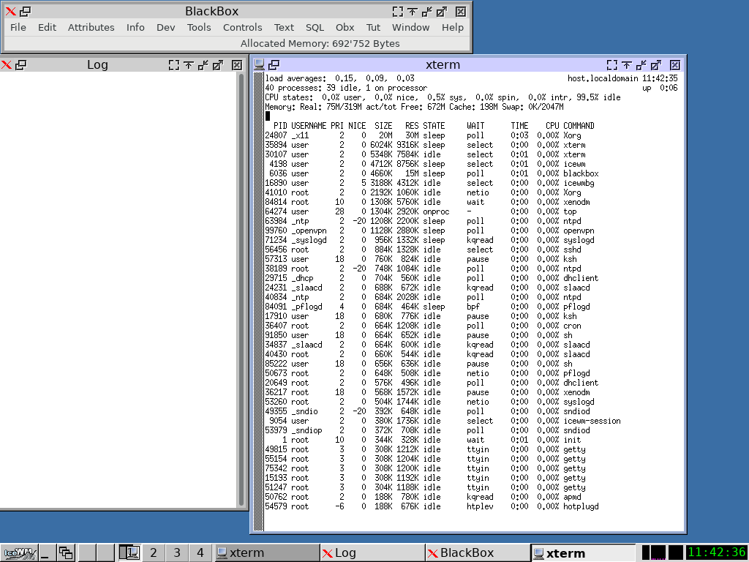Open the Controls menu
Screen dimensions: 749x562
[243, 27]
